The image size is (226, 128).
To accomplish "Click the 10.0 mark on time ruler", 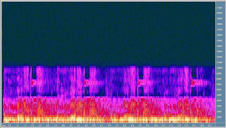I will point(156,125).
